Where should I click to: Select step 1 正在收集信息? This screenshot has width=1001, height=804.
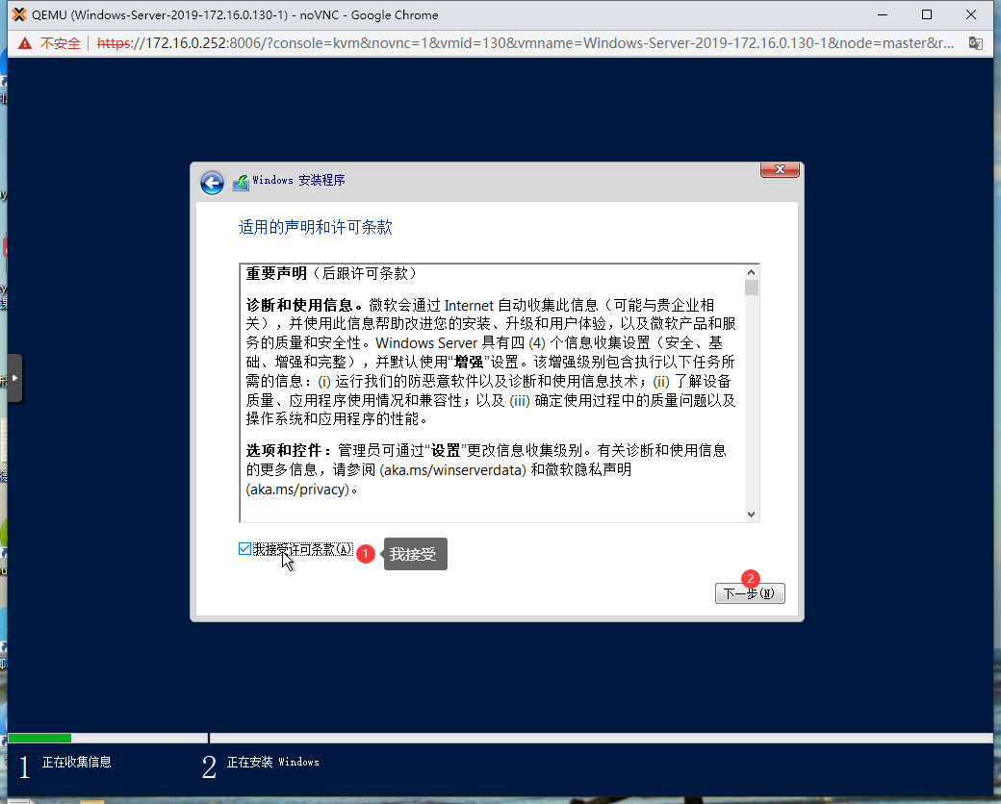point(76,763)
